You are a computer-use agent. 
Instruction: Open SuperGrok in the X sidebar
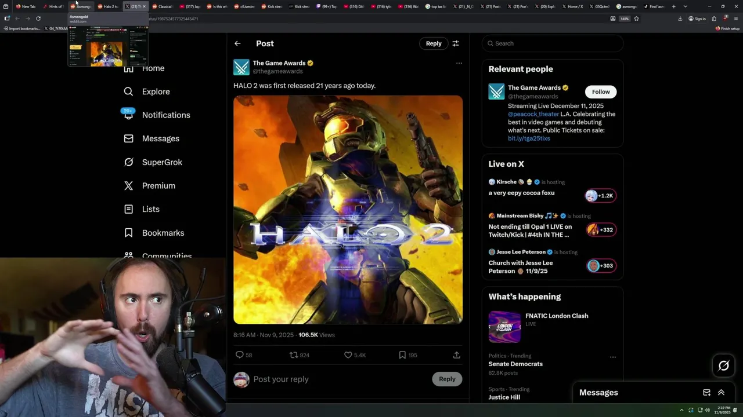[153, 162]
